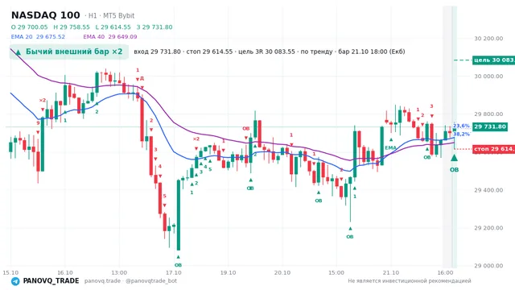Click the 29 800.00 price axis label
The image size is (515, 290).
(488, 114)
